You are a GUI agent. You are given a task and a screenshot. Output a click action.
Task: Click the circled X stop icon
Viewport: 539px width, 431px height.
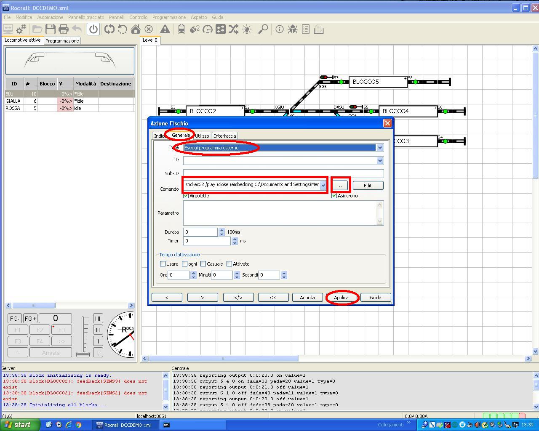(149, 29)
